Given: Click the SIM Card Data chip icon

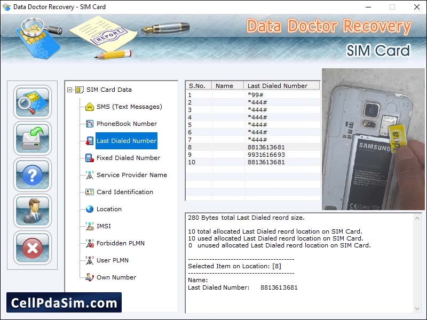Looking at the screenshot, I should pyautogui.click(x=79, y=90).
